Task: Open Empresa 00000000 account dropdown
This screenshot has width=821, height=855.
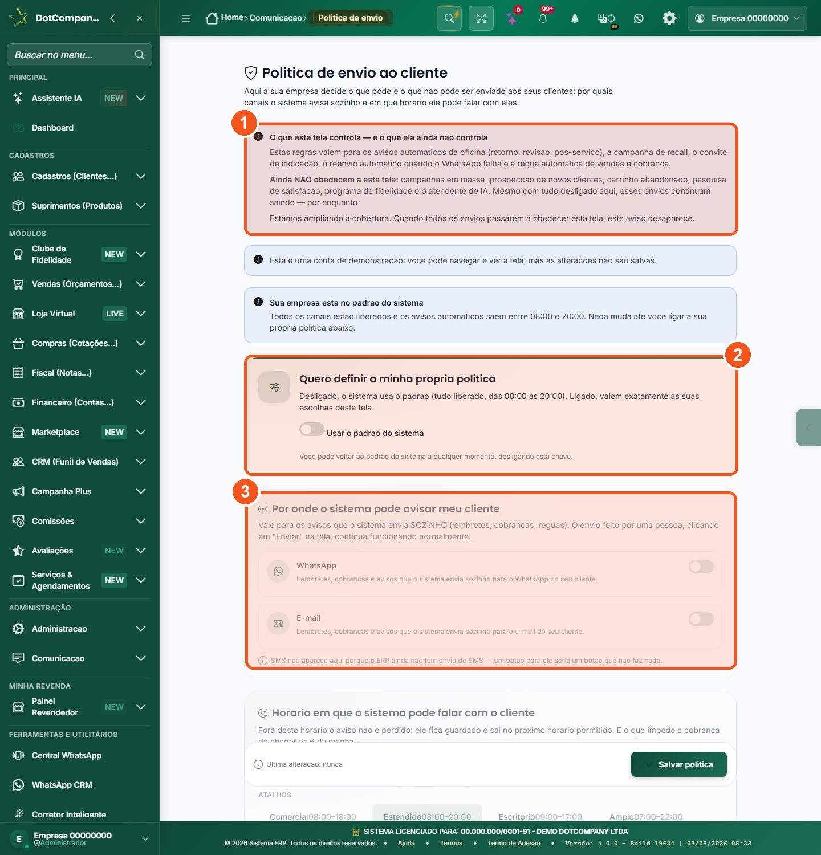Action: click(747, 18)
